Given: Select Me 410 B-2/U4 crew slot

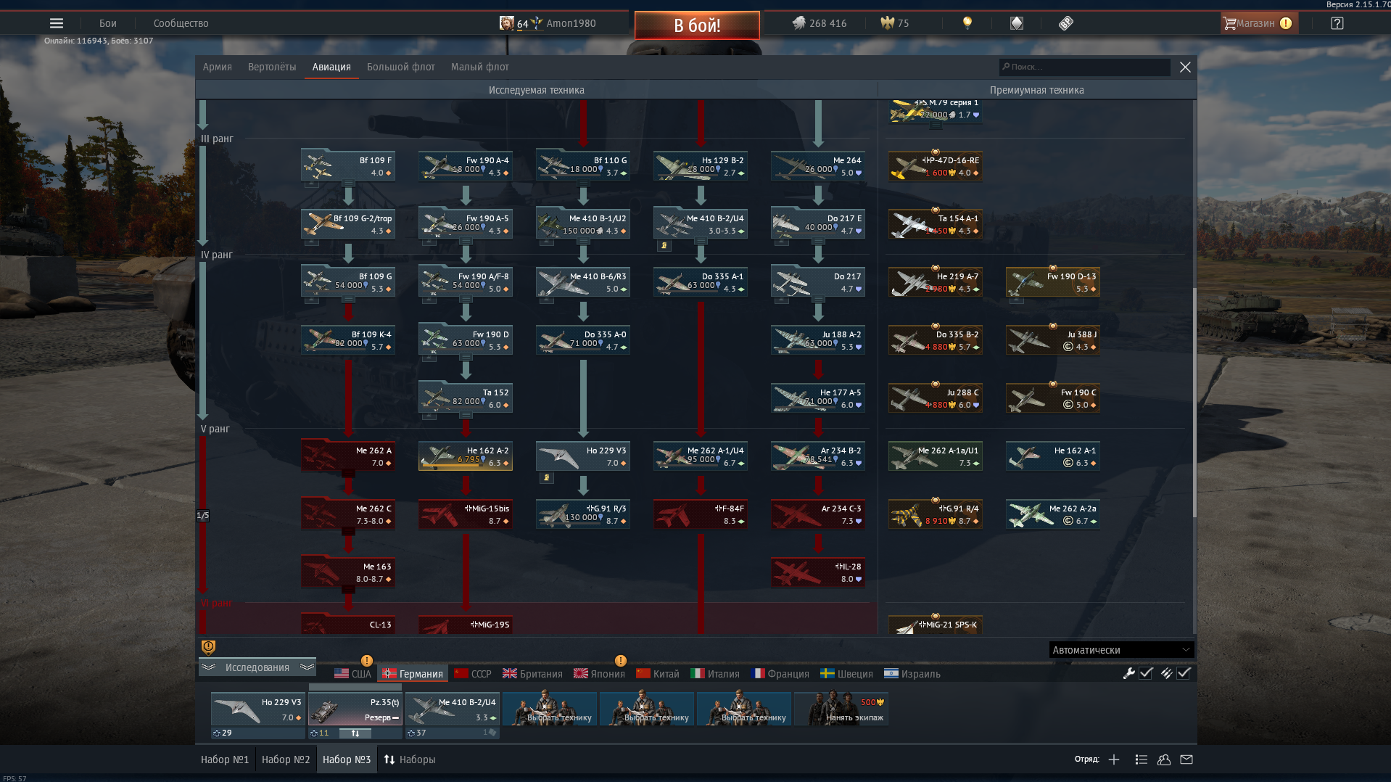Looking at the screenshot, I should [452, 709].
